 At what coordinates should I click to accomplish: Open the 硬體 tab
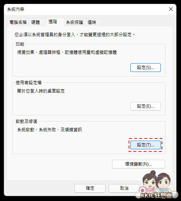click(x=35, y=22)
